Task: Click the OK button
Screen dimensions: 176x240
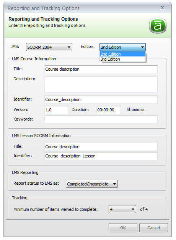Action: 123,228
